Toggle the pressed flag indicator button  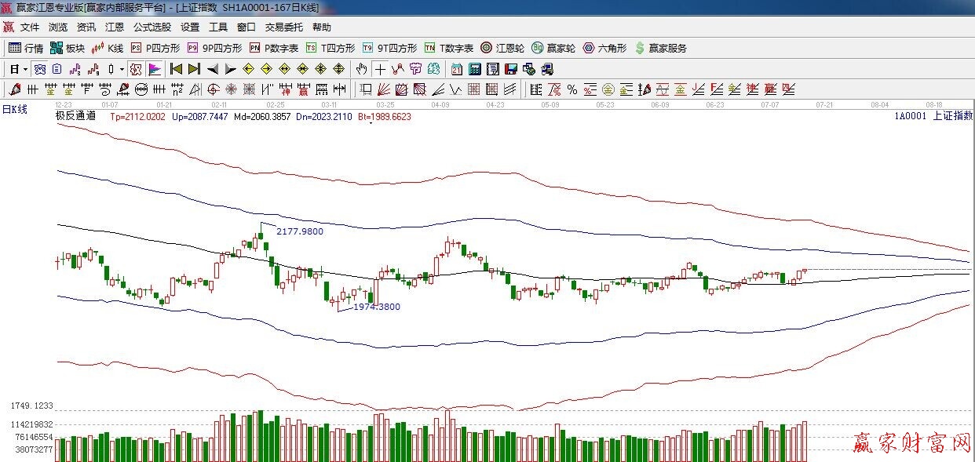pos(154,69)
